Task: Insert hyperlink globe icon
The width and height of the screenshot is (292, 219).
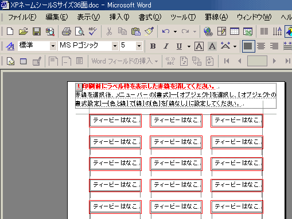Action: pos(208,31)
